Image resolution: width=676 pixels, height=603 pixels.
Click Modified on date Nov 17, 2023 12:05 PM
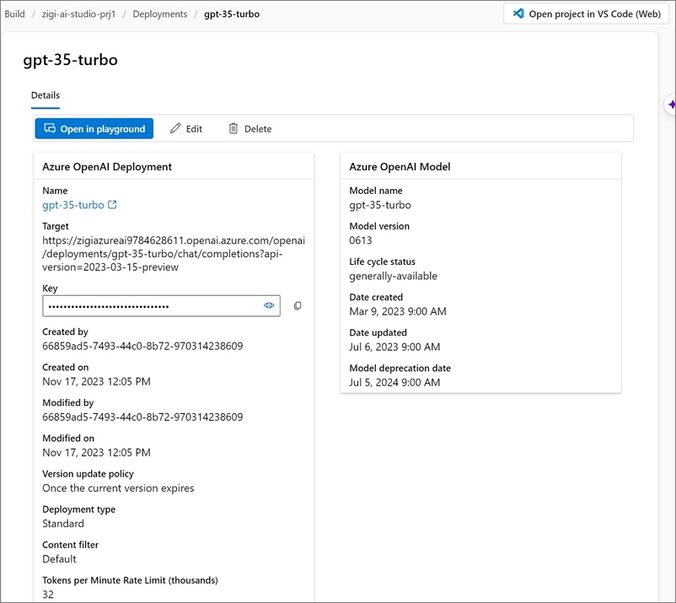click(97, 453)
